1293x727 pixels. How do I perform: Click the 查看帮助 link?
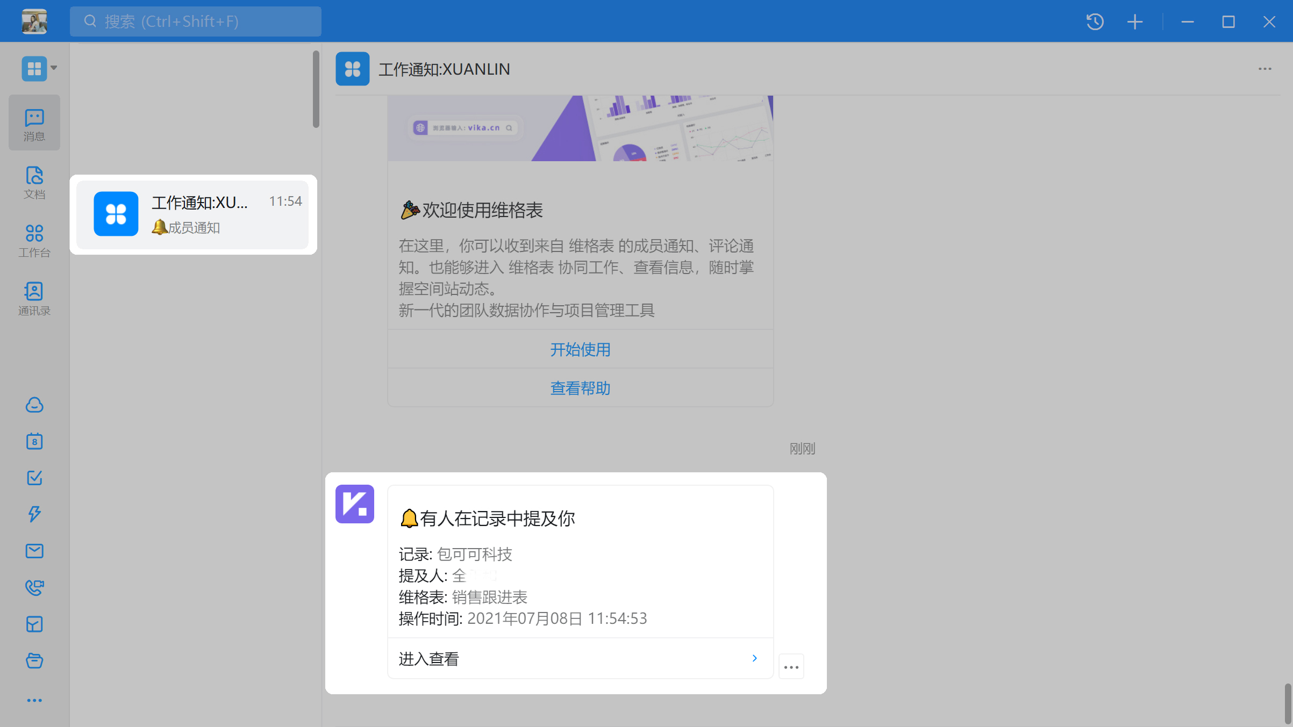coord(580,388)
